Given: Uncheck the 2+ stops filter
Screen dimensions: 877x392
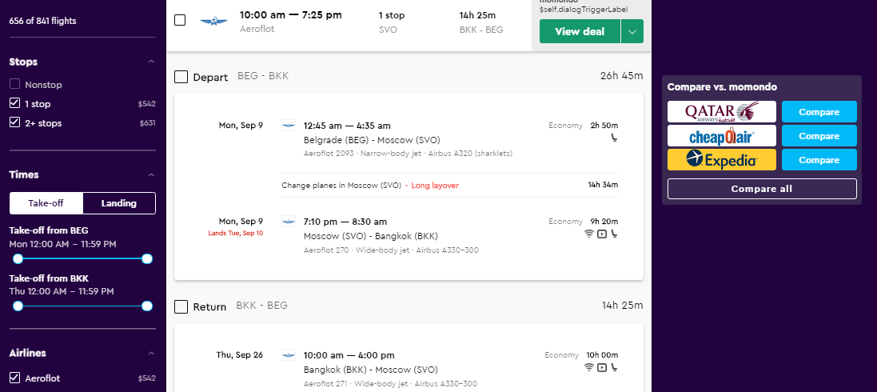Looking at the screenshot, I should [x=14, y=122].
